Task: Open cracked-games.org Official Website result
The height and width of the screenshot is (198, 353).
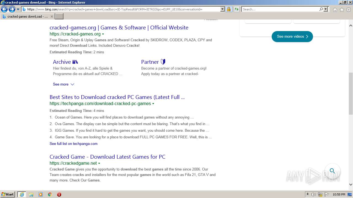Action: [119, 28]
